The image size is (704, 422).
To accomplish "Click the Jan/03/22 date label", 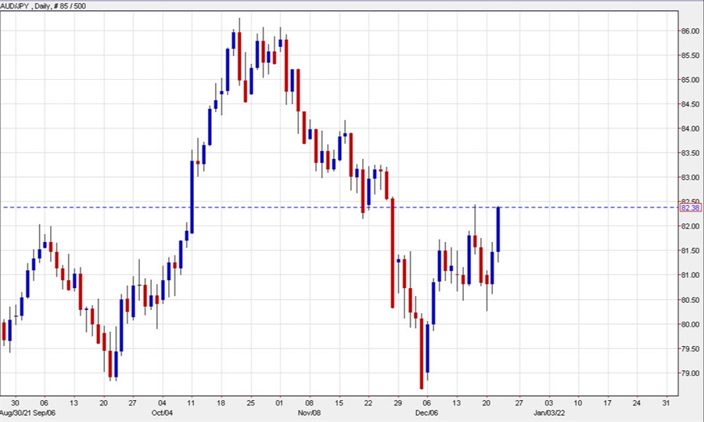I will tap(549, 413).
